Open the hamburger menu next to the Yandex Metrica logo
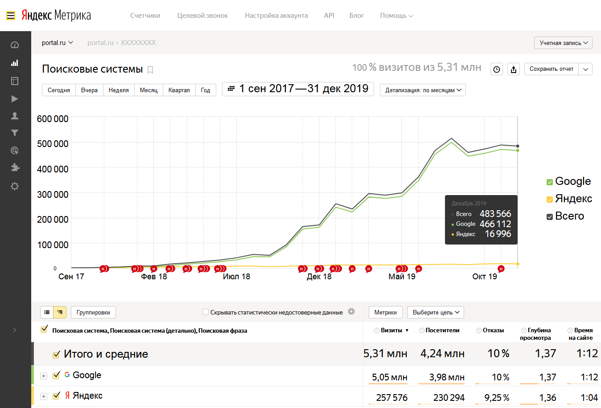Viewport: 601px width, 408px height. tap(11, 16)
